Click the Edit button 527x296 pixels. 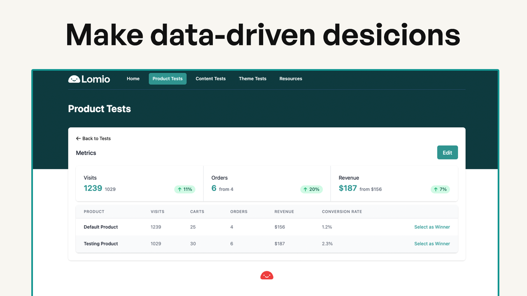(448, 153)
